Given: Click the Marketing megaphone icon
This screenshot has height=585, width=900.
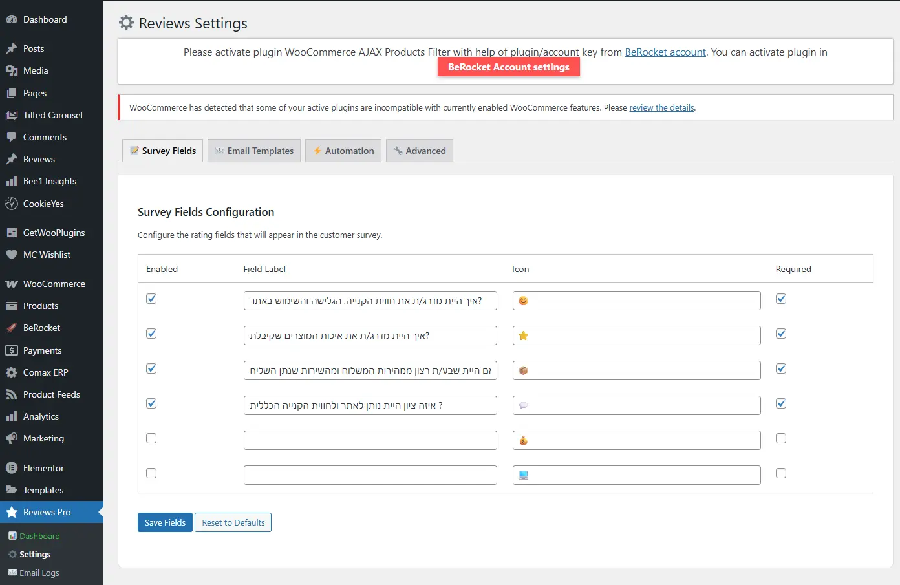Looking at the screenshot, I should 12,438.
